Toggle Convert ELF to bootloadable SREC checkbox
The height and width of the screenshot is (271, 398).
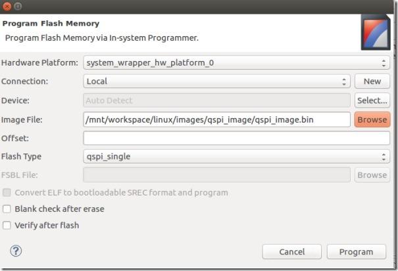[7, 192]
